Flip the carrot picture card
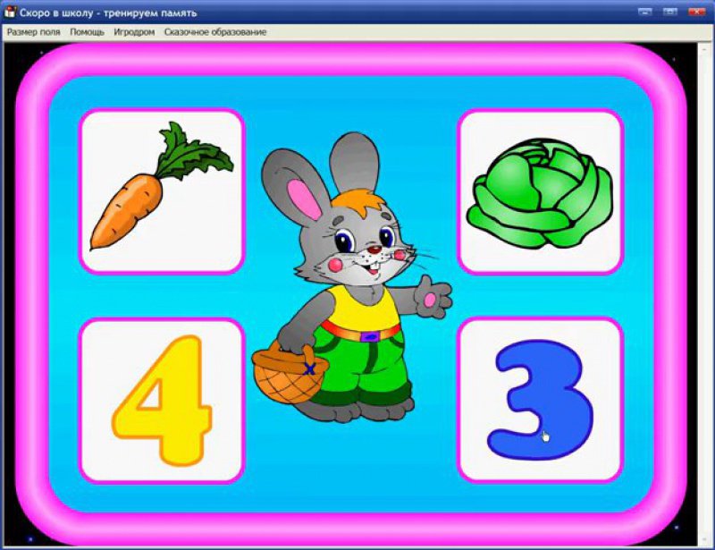Image resolution: width=715 pixels, height=550 pixels. (162, 191)
